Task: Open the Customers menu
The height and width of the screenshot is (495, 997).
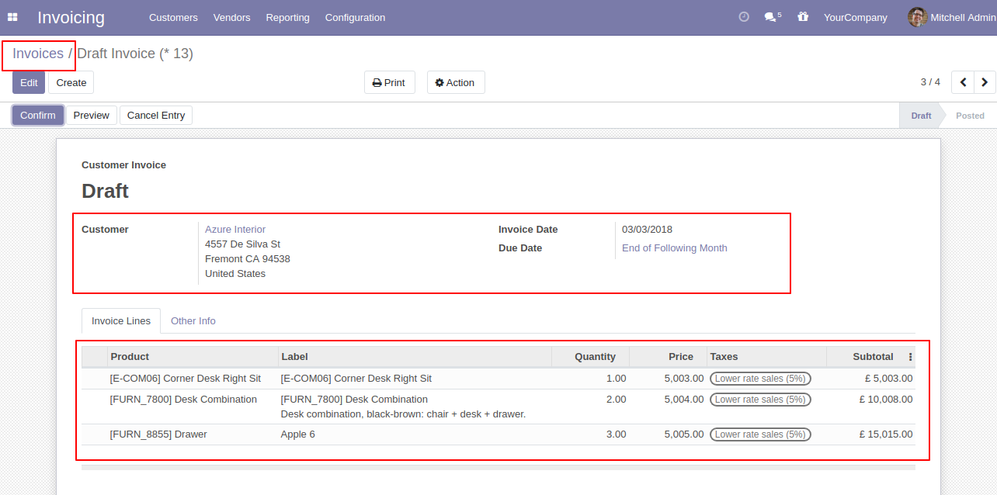Action: (x=173, y=17)
